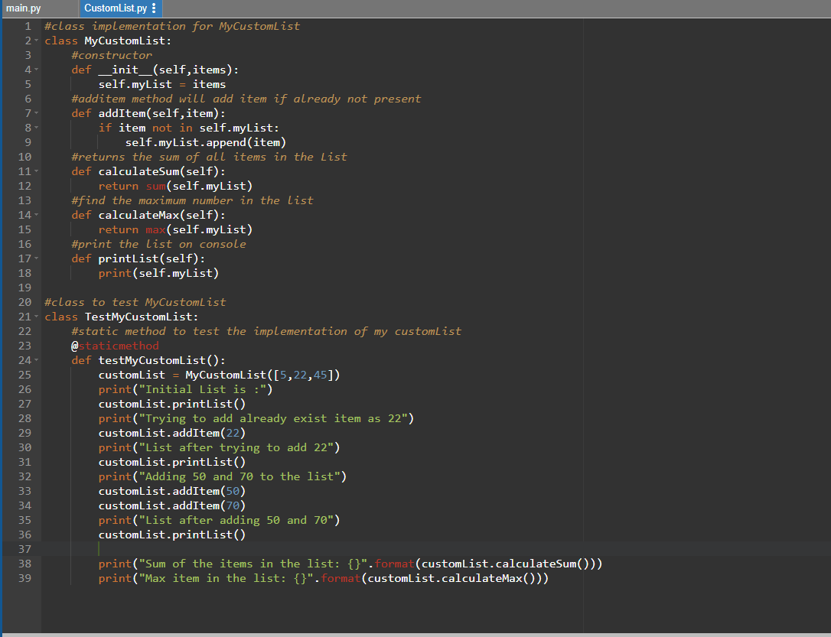Click line number 25 in the gutter

click(24, 374)
